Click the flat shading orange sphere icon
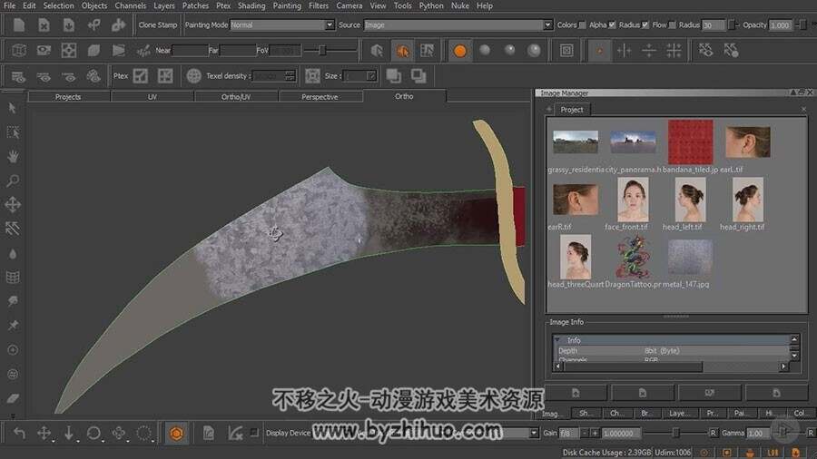Image resolution: width=817 pixels, height=459 pixels. 459,51
